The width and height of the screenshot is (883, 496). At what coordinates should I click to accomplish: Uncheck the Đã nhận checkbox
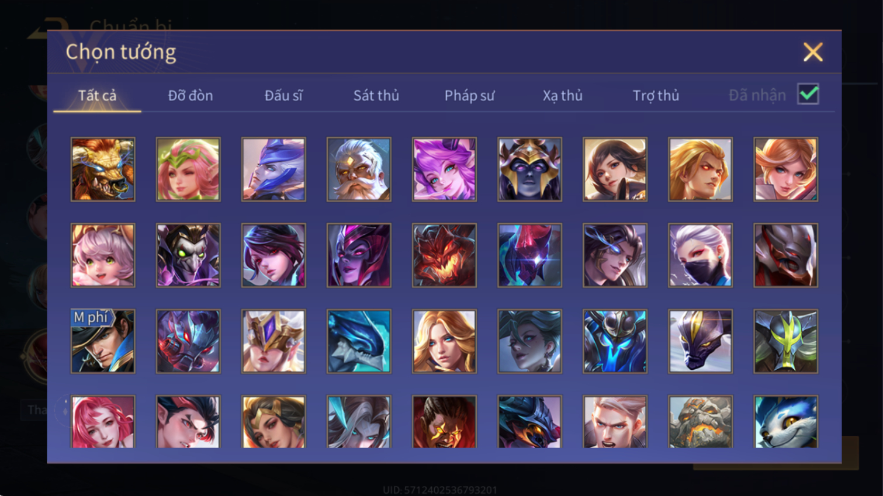[808, 94]
